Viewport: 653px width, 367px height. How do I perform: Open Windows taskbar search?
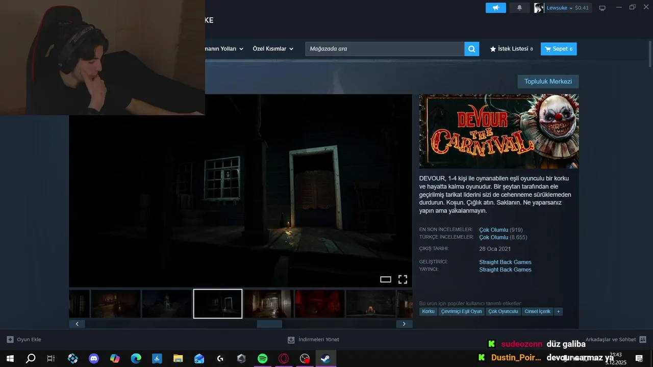31,358
